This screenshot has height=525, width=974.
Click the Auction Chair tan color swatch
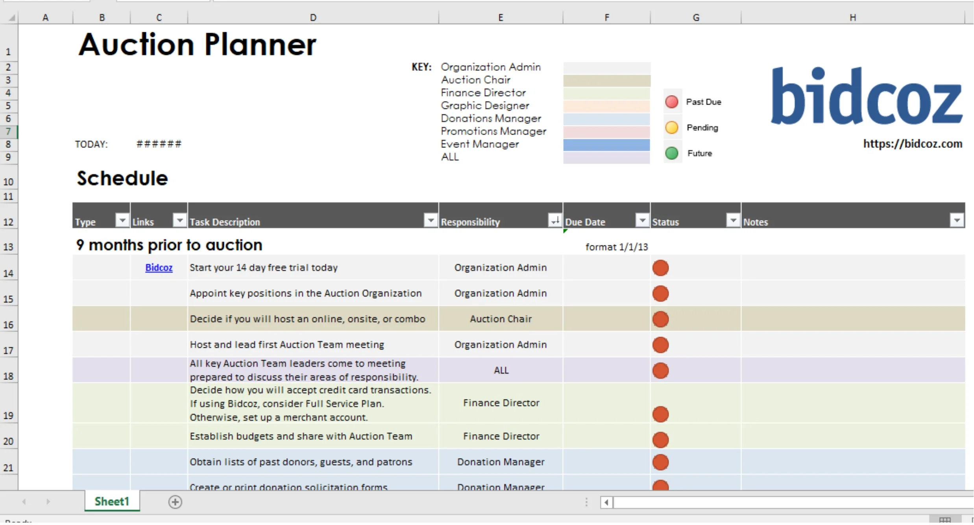point(606,81)
